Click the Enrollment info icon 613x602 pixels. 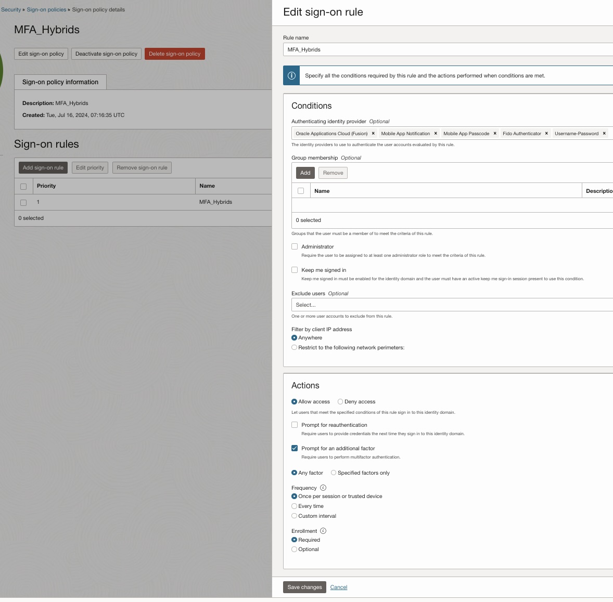click(323, 531)
